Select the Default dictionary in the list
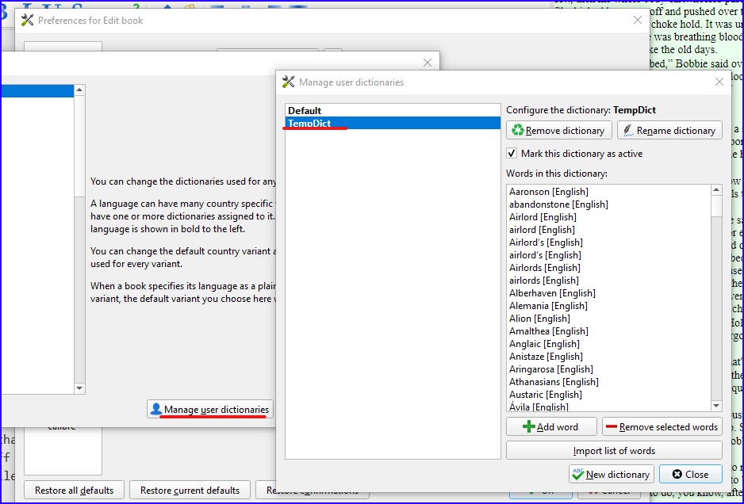This screenshot has width=744, height=504. coord(393,110)
